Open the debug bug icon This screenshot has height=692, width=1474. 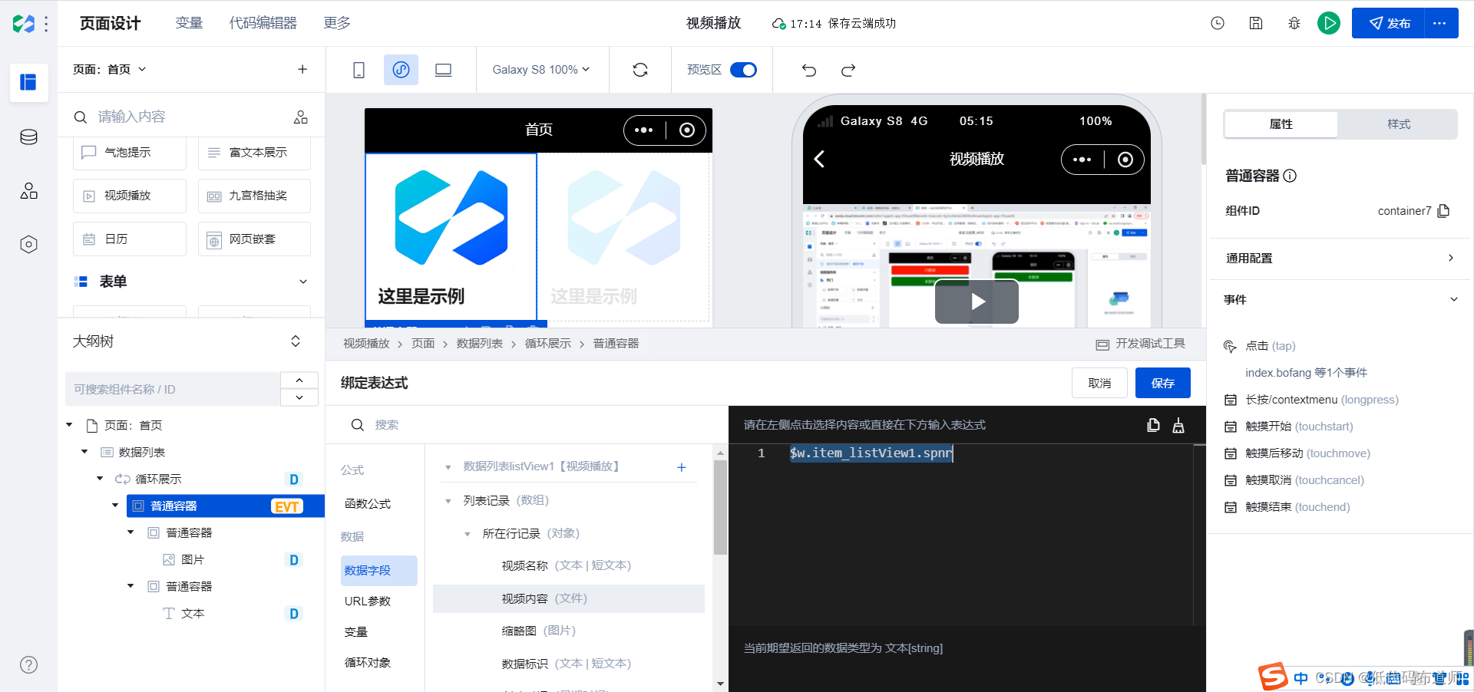1294,23
